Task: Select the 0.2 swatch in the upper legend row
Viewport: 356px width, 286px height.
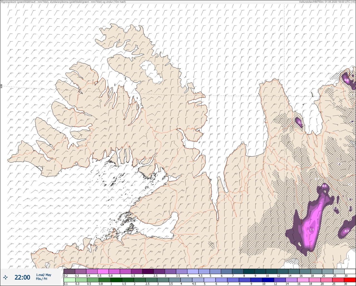Action: [x=69, y=271]
